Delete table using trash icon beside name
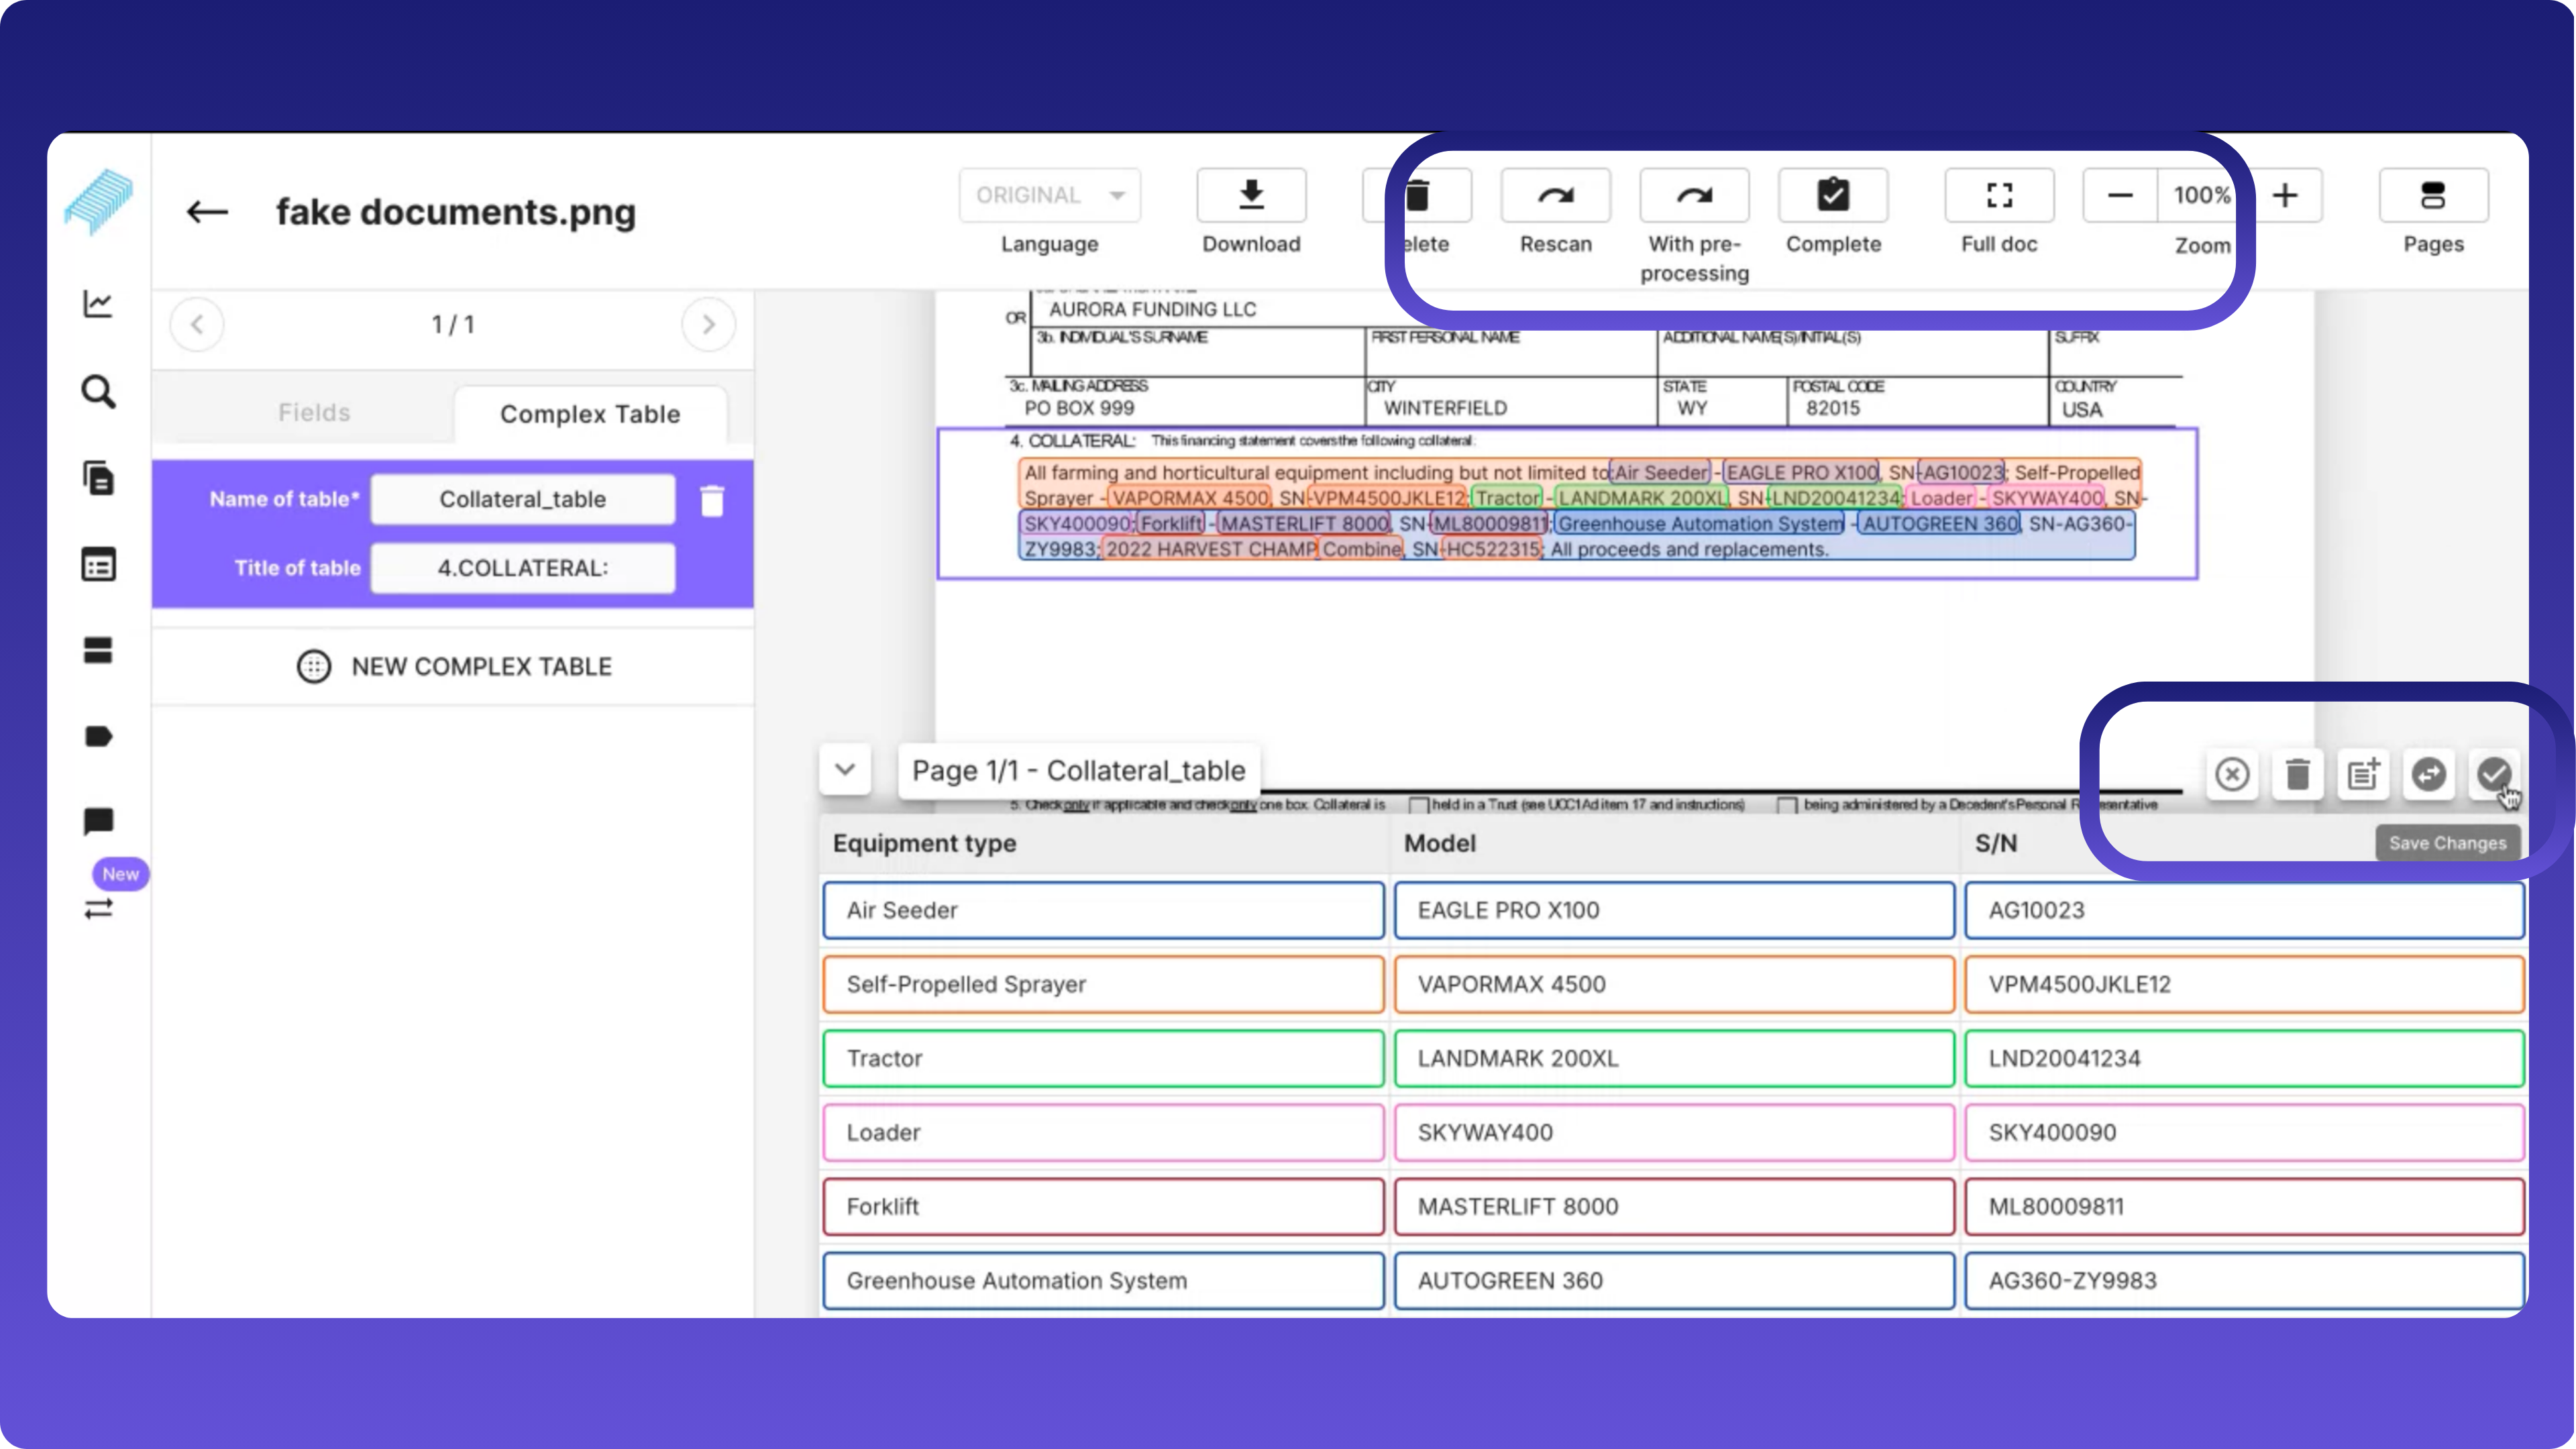Image resolution: width=2576 pixels, height=1449 pixels. pos(712,500)
